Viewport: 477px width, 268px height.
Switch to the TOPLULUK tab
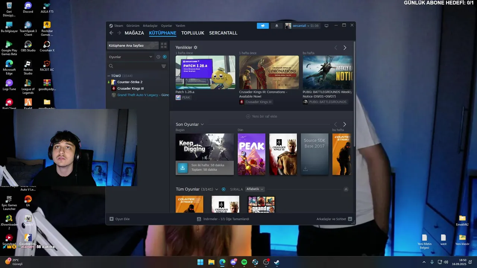tap(193, 33)
